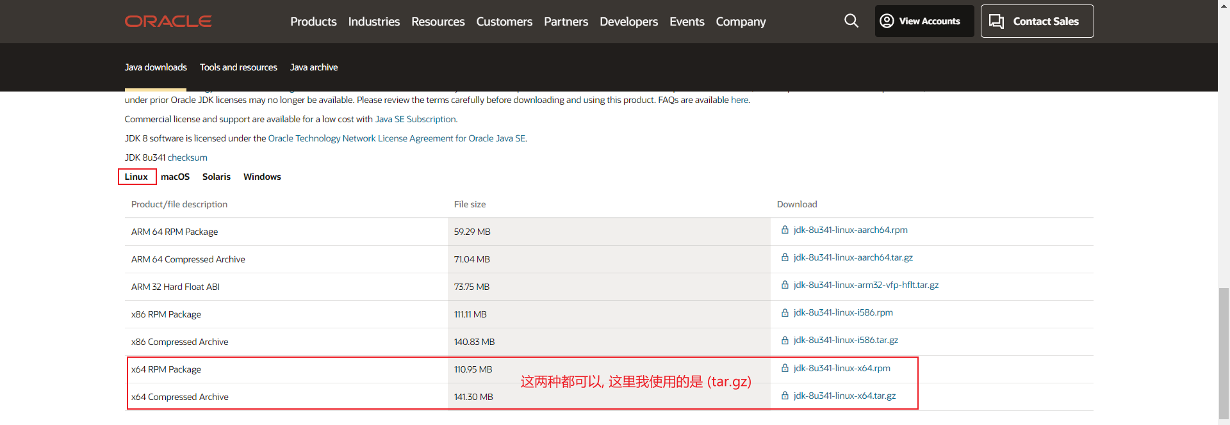This screenshot has width=1230, height=425.
Task: Click the Contact Sales button
Action: point(1037,21)
